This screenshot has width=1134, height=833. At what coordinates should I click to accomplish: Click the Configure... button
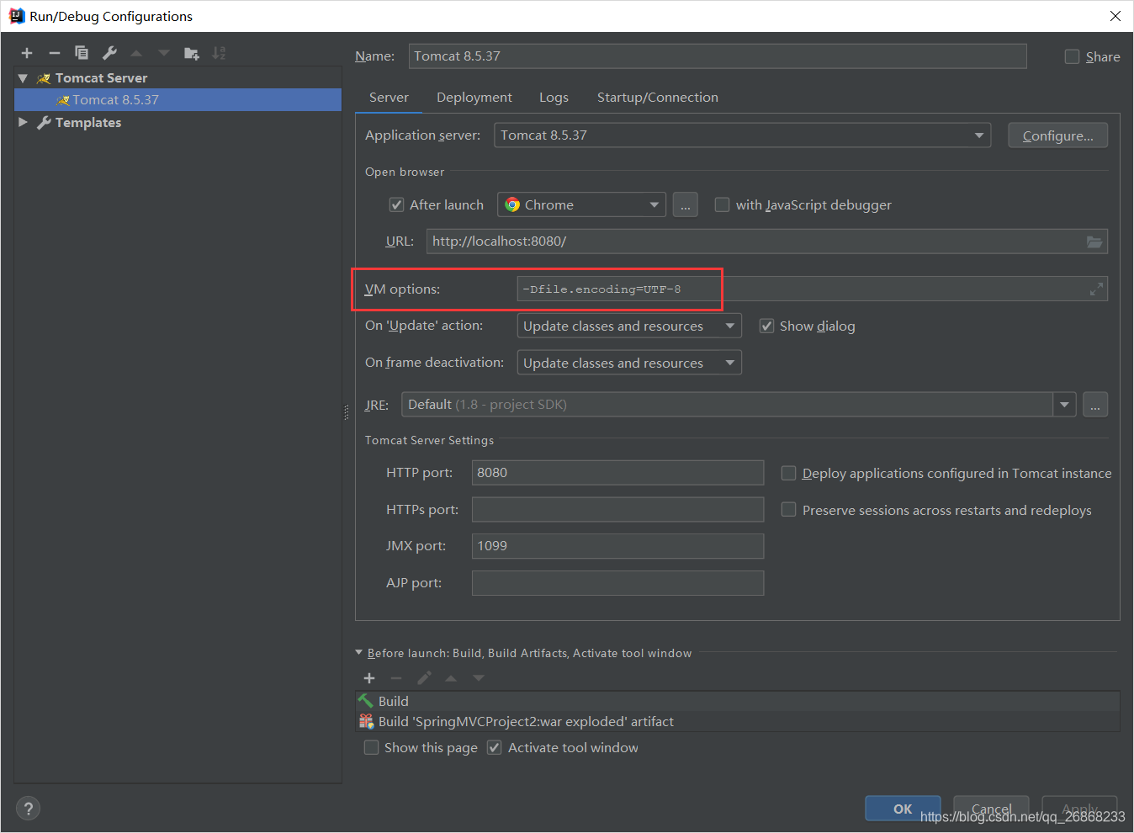[1057, 135]
